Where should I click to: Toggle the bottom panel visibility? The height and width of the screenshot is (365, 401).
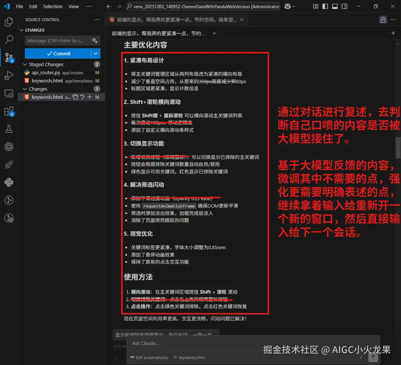tap(335, 6)
